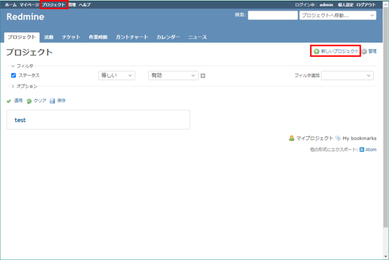Click the マイプロジェクト user icon
Image resolution: width=389 pixels, height=260 pixels.
point(292,138)
